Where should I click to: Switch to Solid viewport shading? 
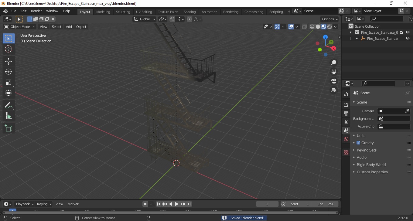(318, 27)
